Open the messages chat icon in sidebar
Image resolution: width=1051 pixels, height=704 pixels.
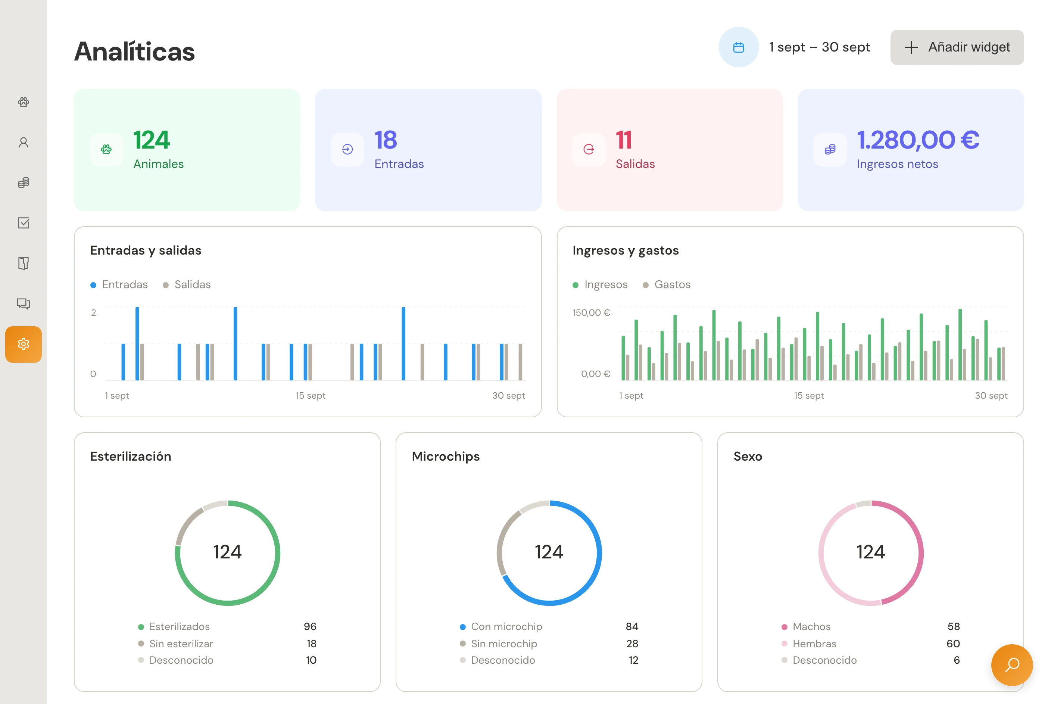click(24, 304)
